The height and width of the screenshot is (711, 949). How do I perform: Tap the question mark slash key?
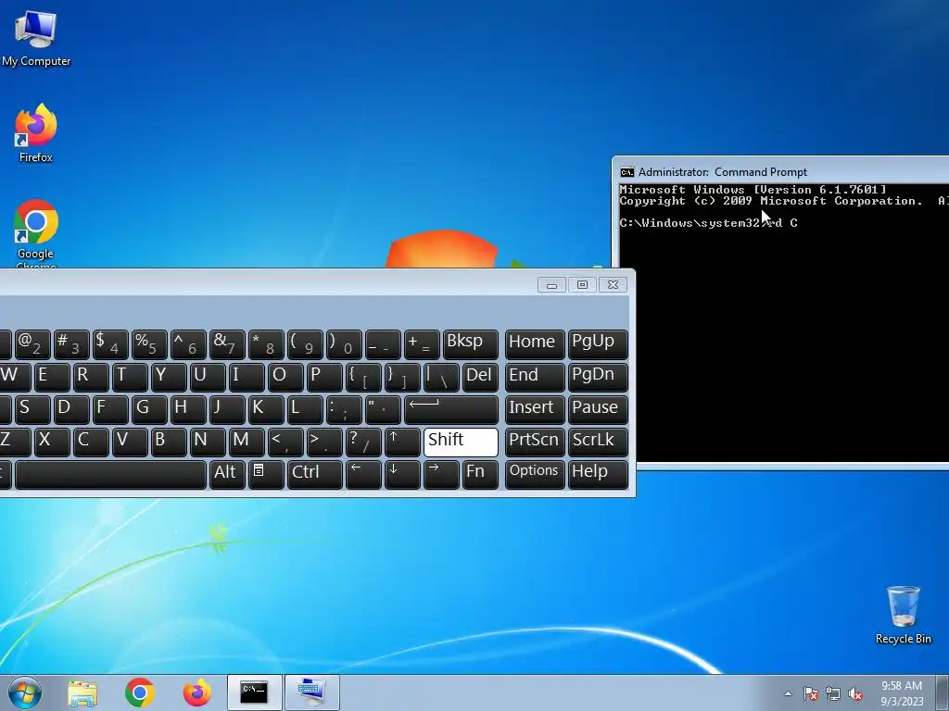[363, 442]
